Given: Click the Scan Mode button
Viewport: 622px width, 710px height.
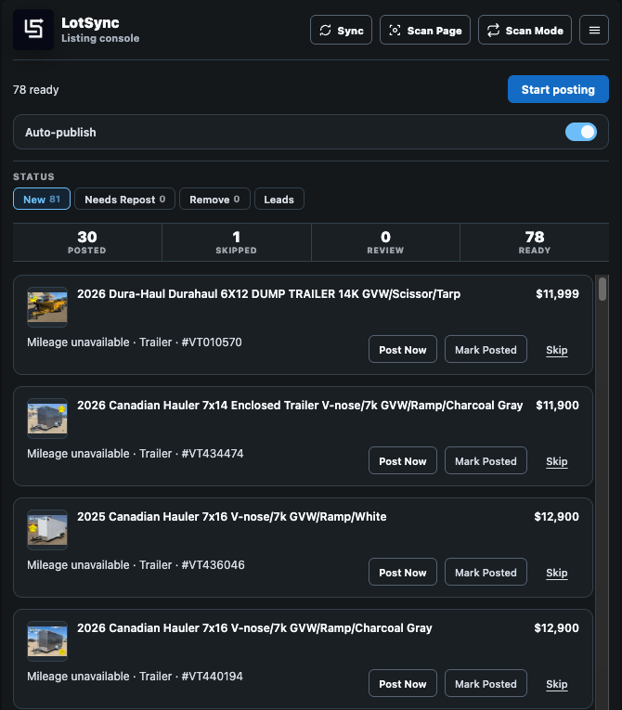Looking at the screenshot, I should click(525, 30).
